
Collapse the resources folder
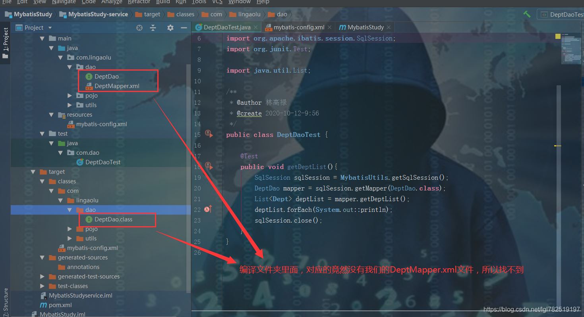[x=51, y=115]
